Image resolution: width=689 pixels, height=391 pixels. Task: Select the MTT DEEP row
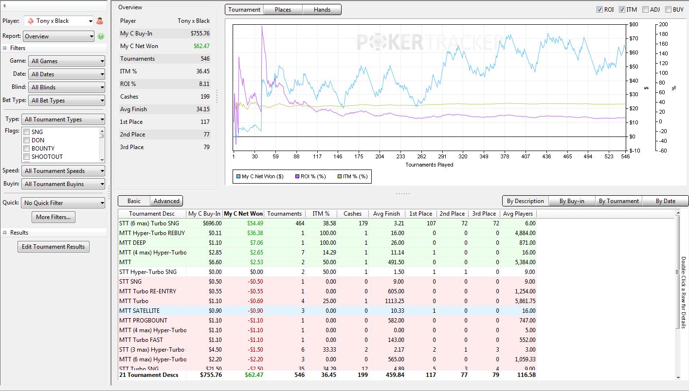327,243
